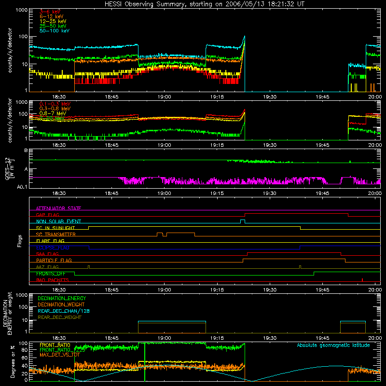Click the HESSI Observing Summary title text
This screenshot has height=386, width=386.
click(204, 4)
